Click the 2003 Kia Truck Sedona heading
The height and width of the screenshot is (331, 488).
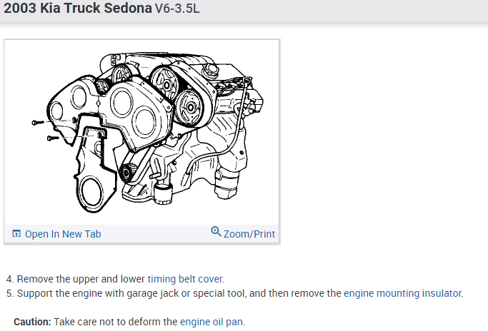(78, 10)
